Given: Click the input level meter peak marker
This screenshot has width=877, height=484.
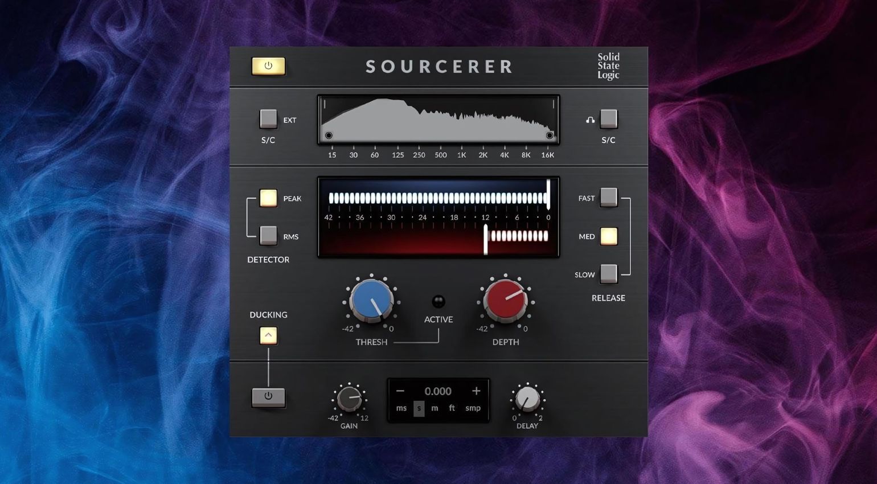Looking at the screenshot, I should 548,194.
